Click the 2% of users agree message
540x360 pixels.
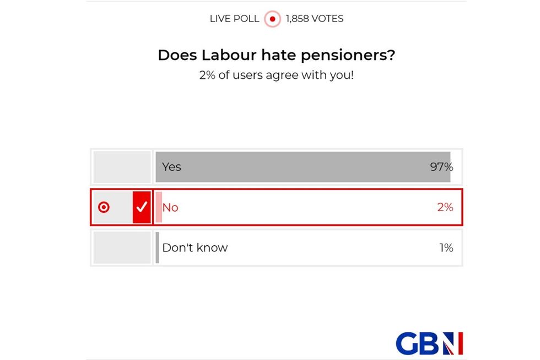pyautogui.click(x=276, y=75)
